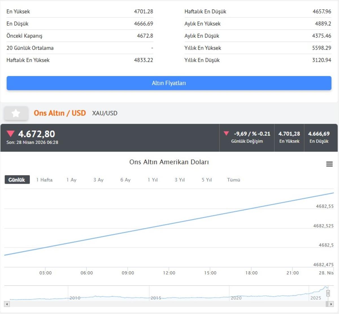Viewport: 339px width, 314px height.
Task: Display Tümü (all-time) chart data
Action: coord(234,180)
